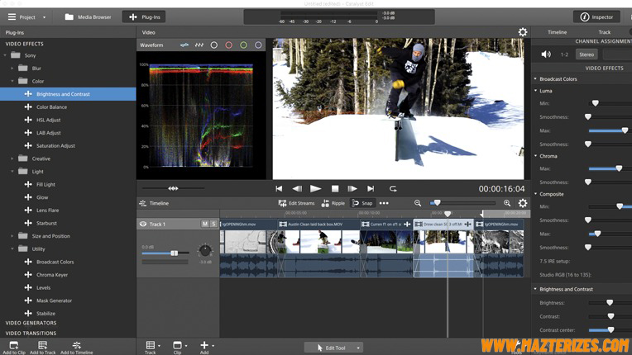Click Add to Track button
632x355 pixels.
[x=43, y=348]
